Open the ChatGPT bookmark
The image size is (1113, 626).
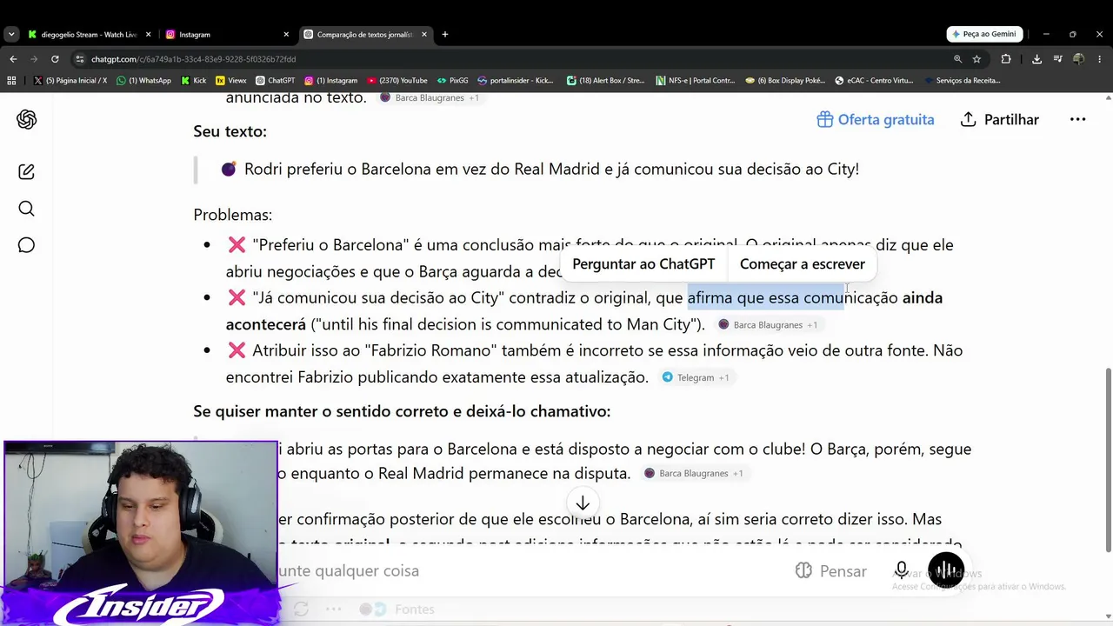275,81
